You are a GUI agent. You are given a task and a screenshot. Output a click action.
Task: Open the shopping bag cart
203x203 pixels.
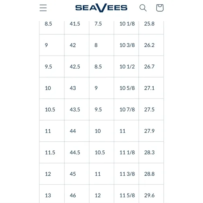[x=160, y=8]
